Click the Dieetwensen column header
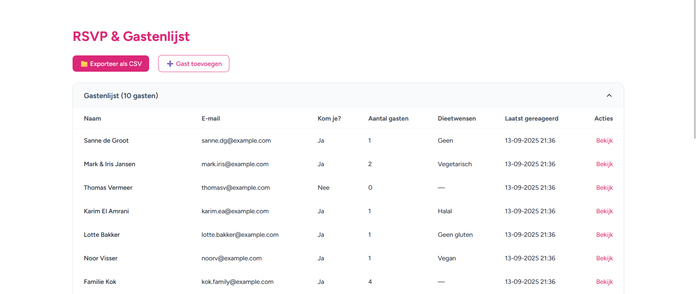696x294 pixels. click(457, 118)
